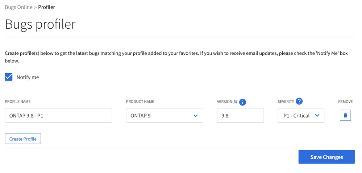The width and height of the screenshot is (362, 173).
Task: Toggle the Notify me checkbox
Action: tap(9, 77)
